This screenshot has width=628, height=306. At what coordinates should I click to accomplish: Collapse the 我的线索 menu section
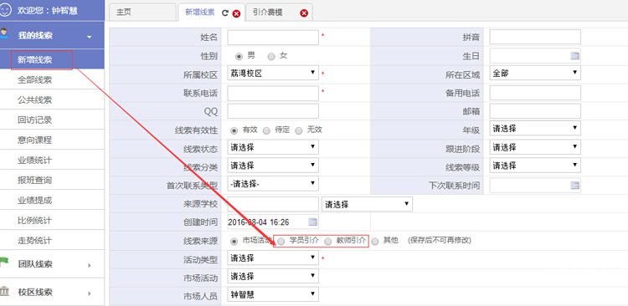coord(89,37)
